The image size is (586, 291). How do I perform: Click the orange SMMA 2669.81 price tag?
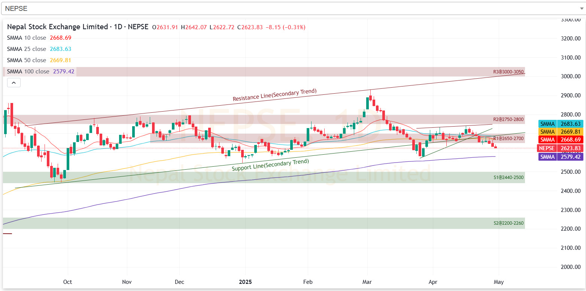[x=560, y=131]
